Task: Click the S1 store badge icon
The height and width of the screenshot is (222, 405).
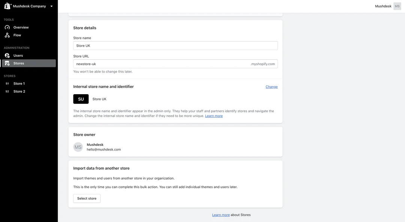Action: click(x=7, y=84)
